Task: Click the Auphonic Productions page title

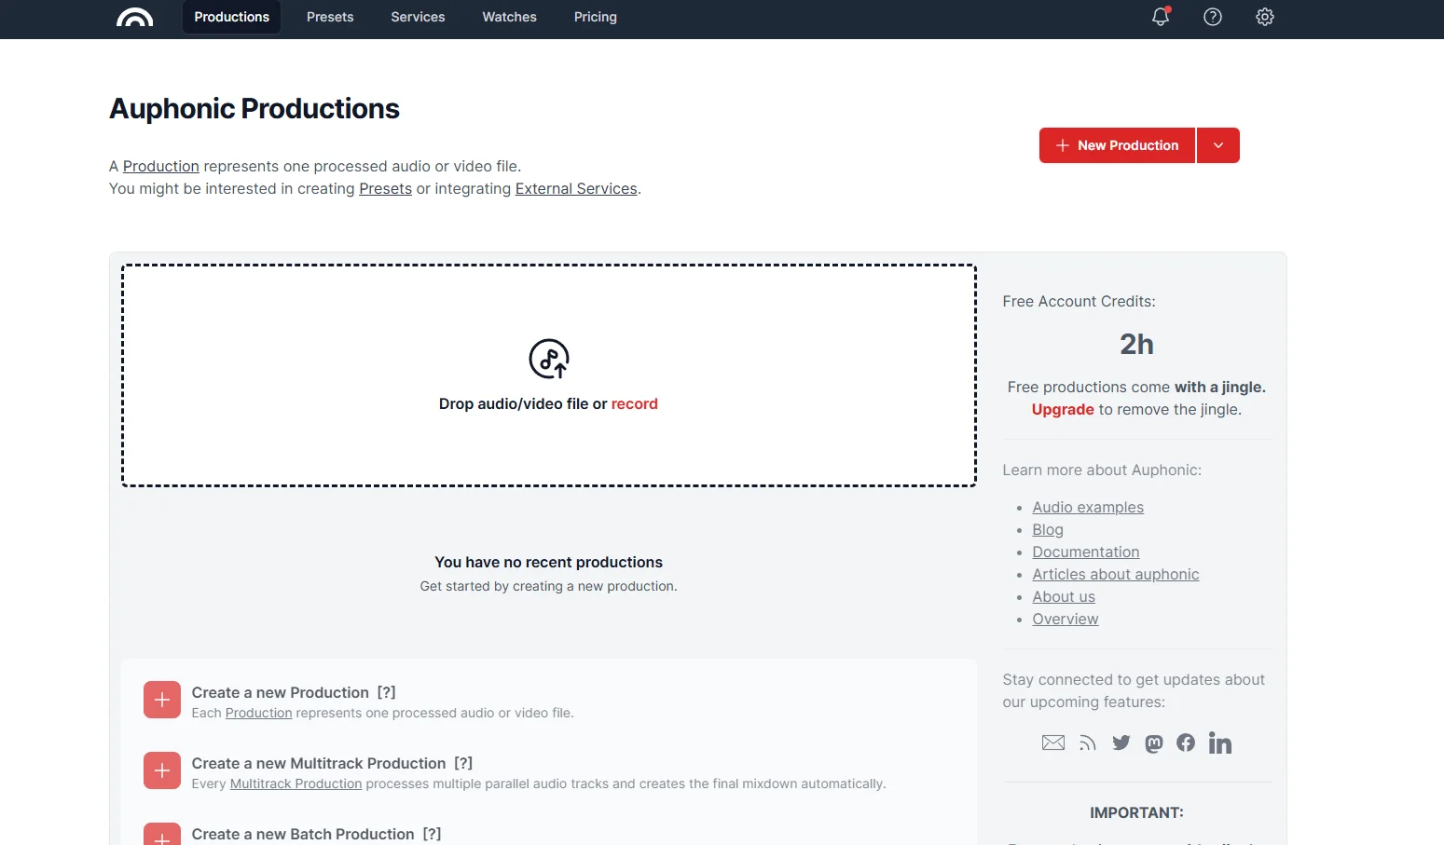Action: coord(254,109)
